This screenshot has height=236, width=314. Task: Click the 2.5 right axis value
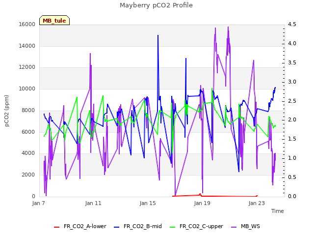tap(292, 101)
